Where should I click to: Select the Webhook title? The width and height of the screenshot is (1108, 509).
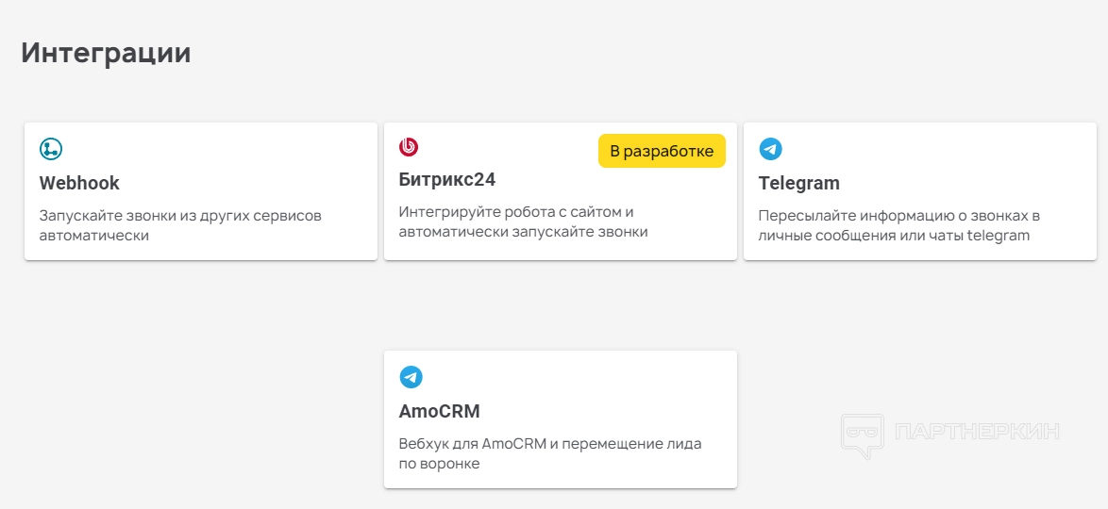(x=79, y=183)
